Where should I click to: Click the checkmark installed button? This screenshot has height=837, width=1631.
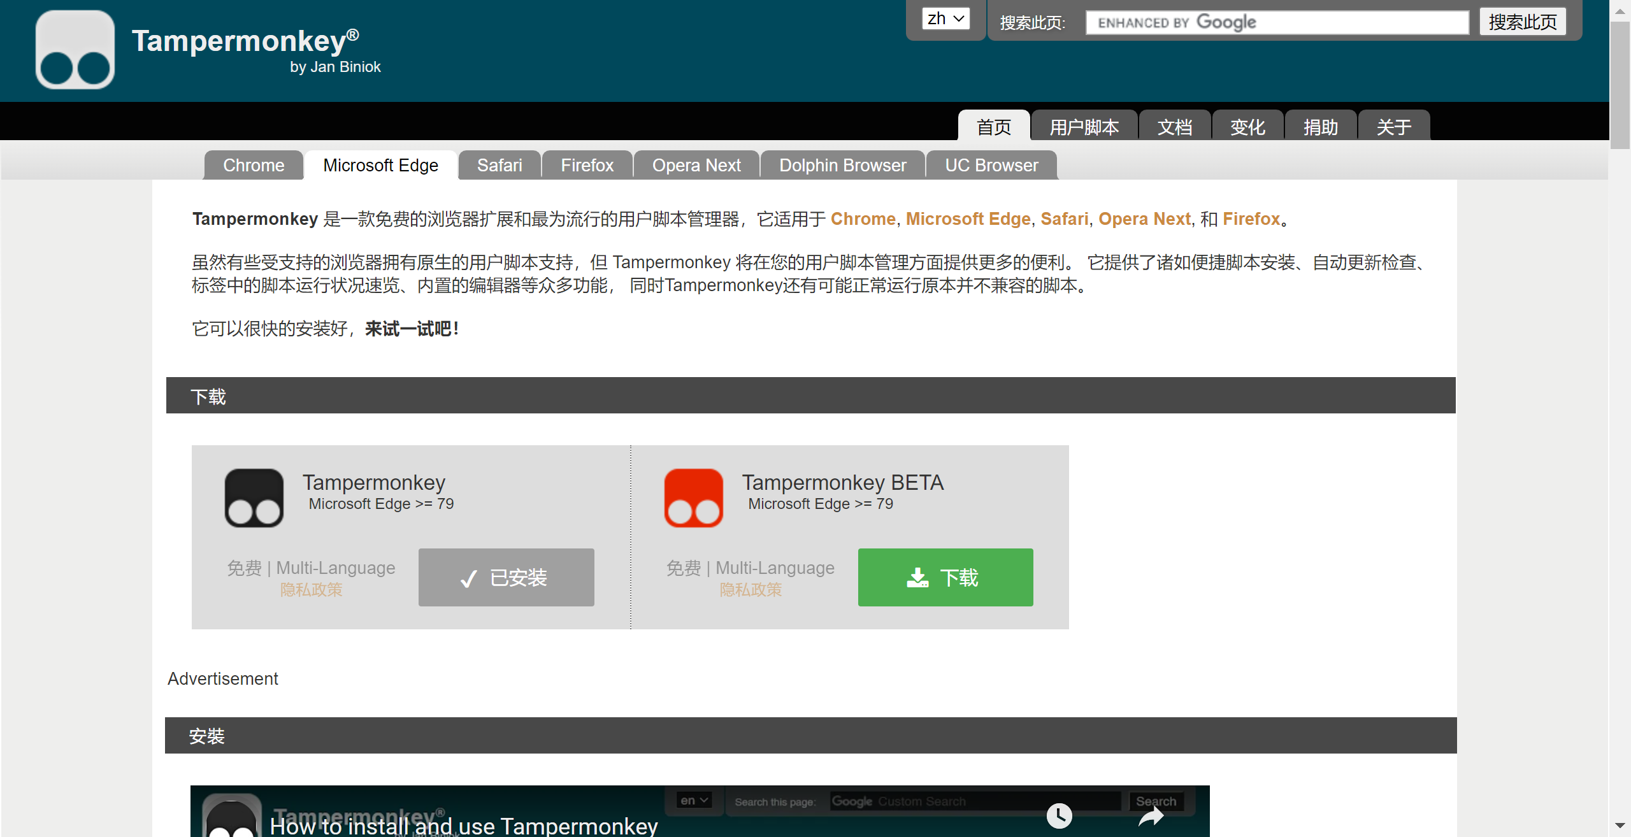click(506, 577)
